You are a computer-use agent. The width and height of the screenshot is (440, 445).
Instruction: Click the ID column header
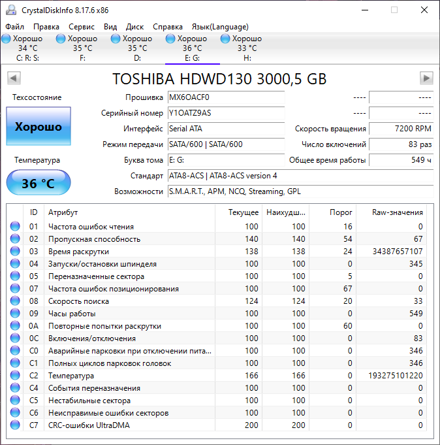(33, 212)
